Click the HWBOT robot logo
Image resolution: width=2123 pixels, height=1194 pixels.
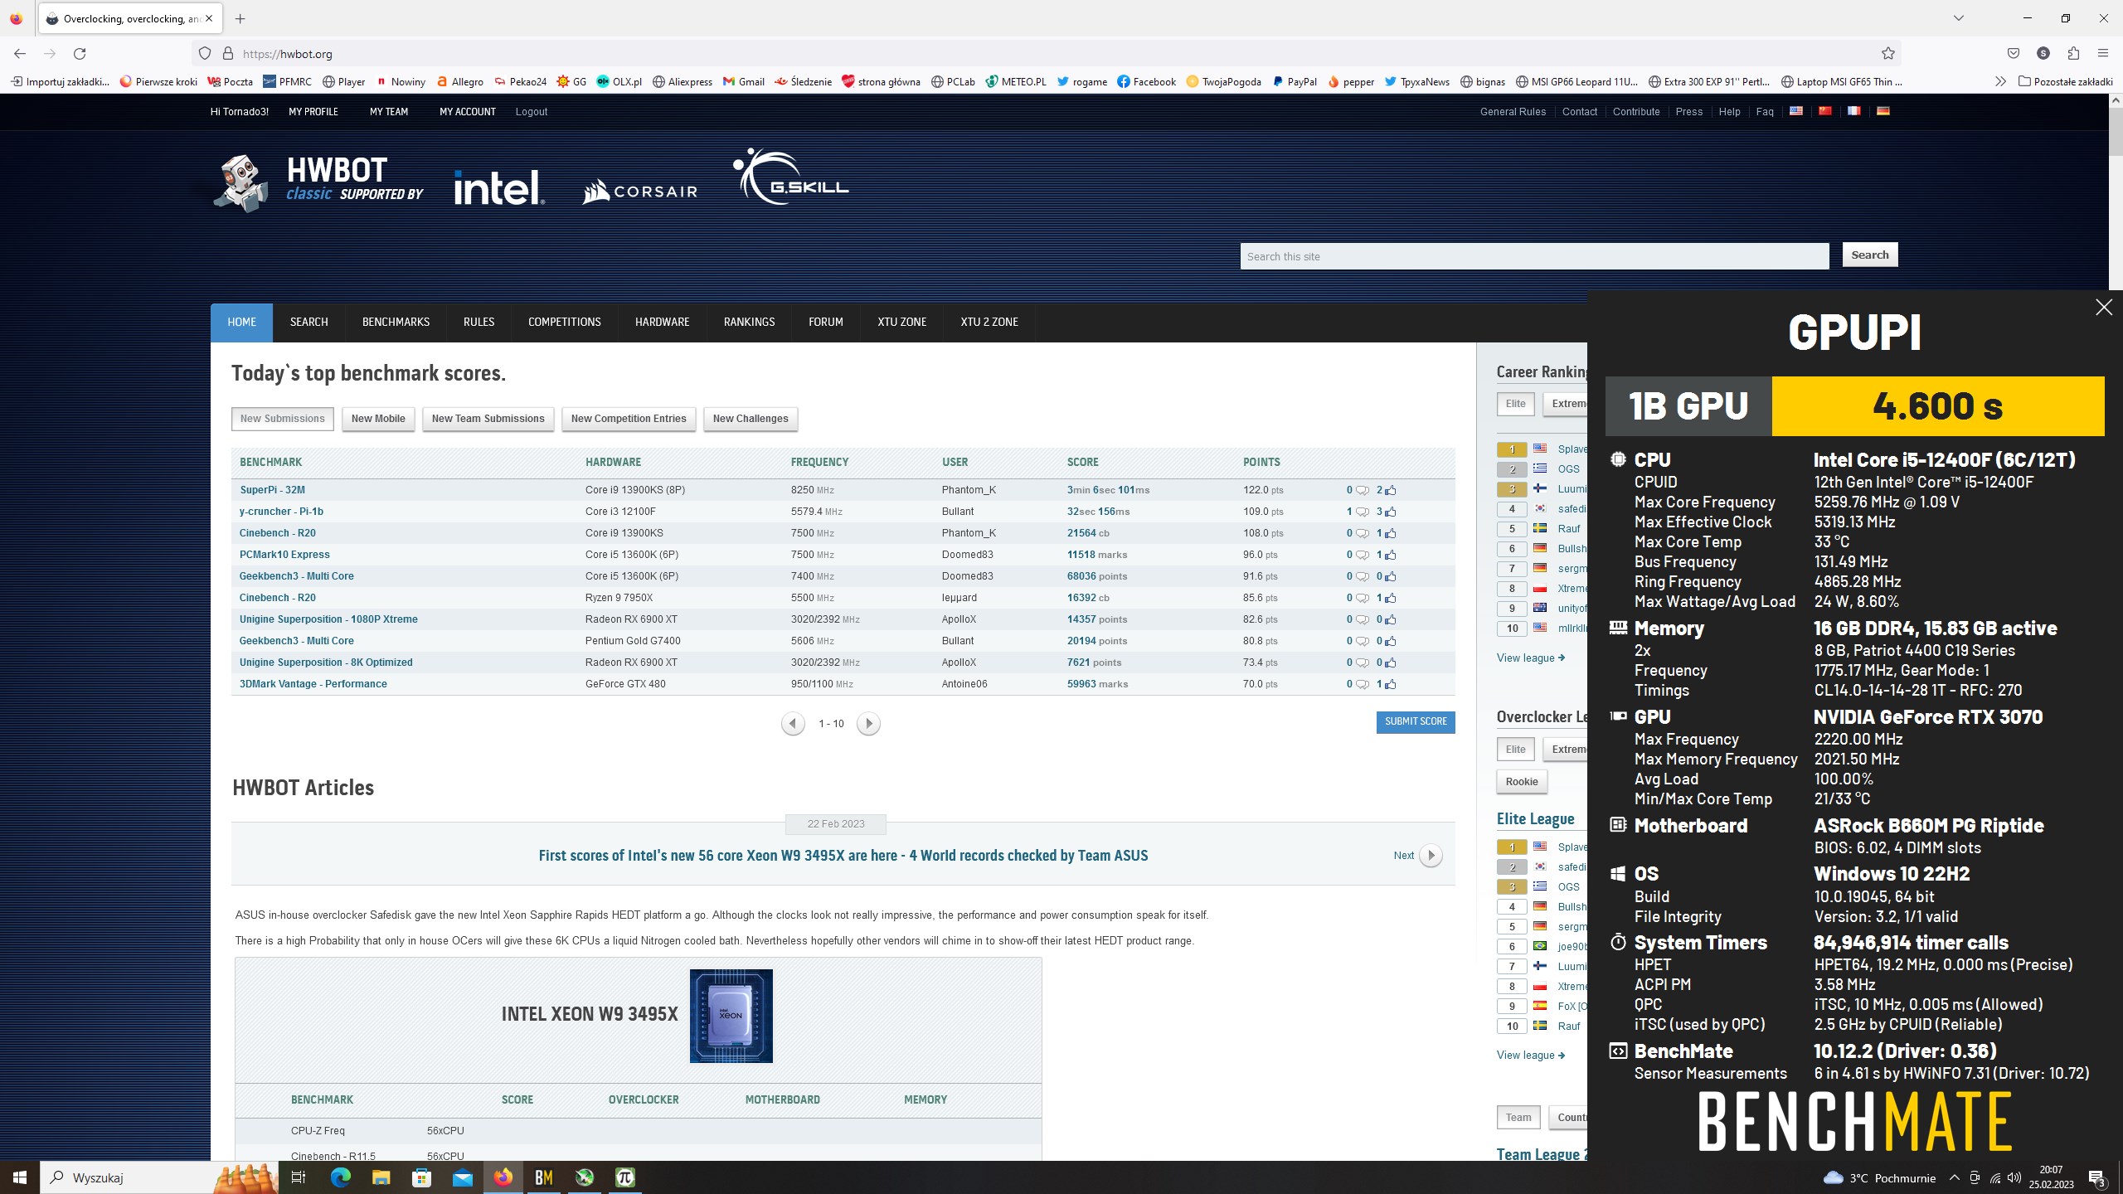[x=240, y=183]
